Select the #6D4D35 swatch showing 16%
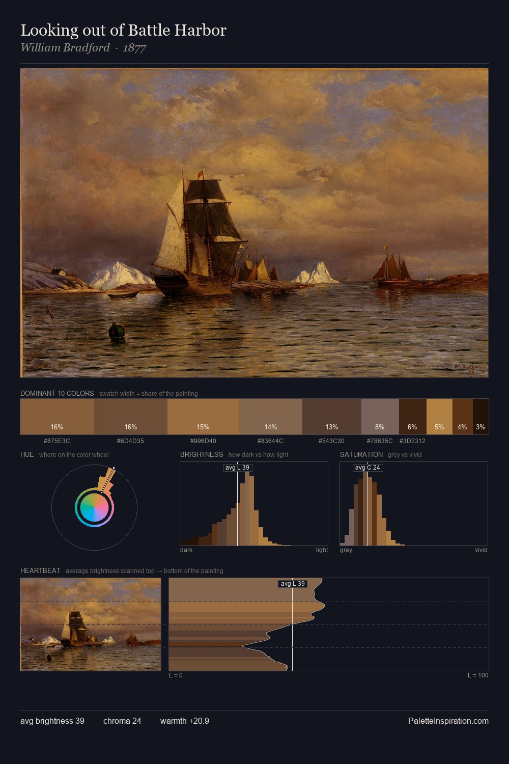509x764 pixels. tap(131, 417)
